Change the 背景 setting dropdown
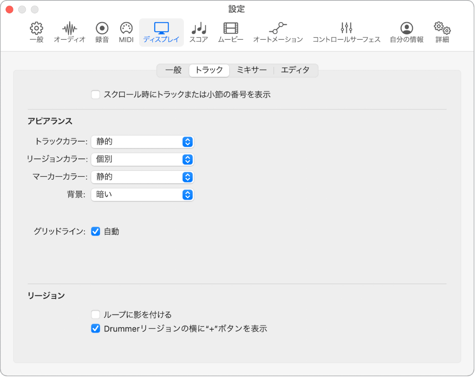Screen dimensions: 475x377 point(142,195)
